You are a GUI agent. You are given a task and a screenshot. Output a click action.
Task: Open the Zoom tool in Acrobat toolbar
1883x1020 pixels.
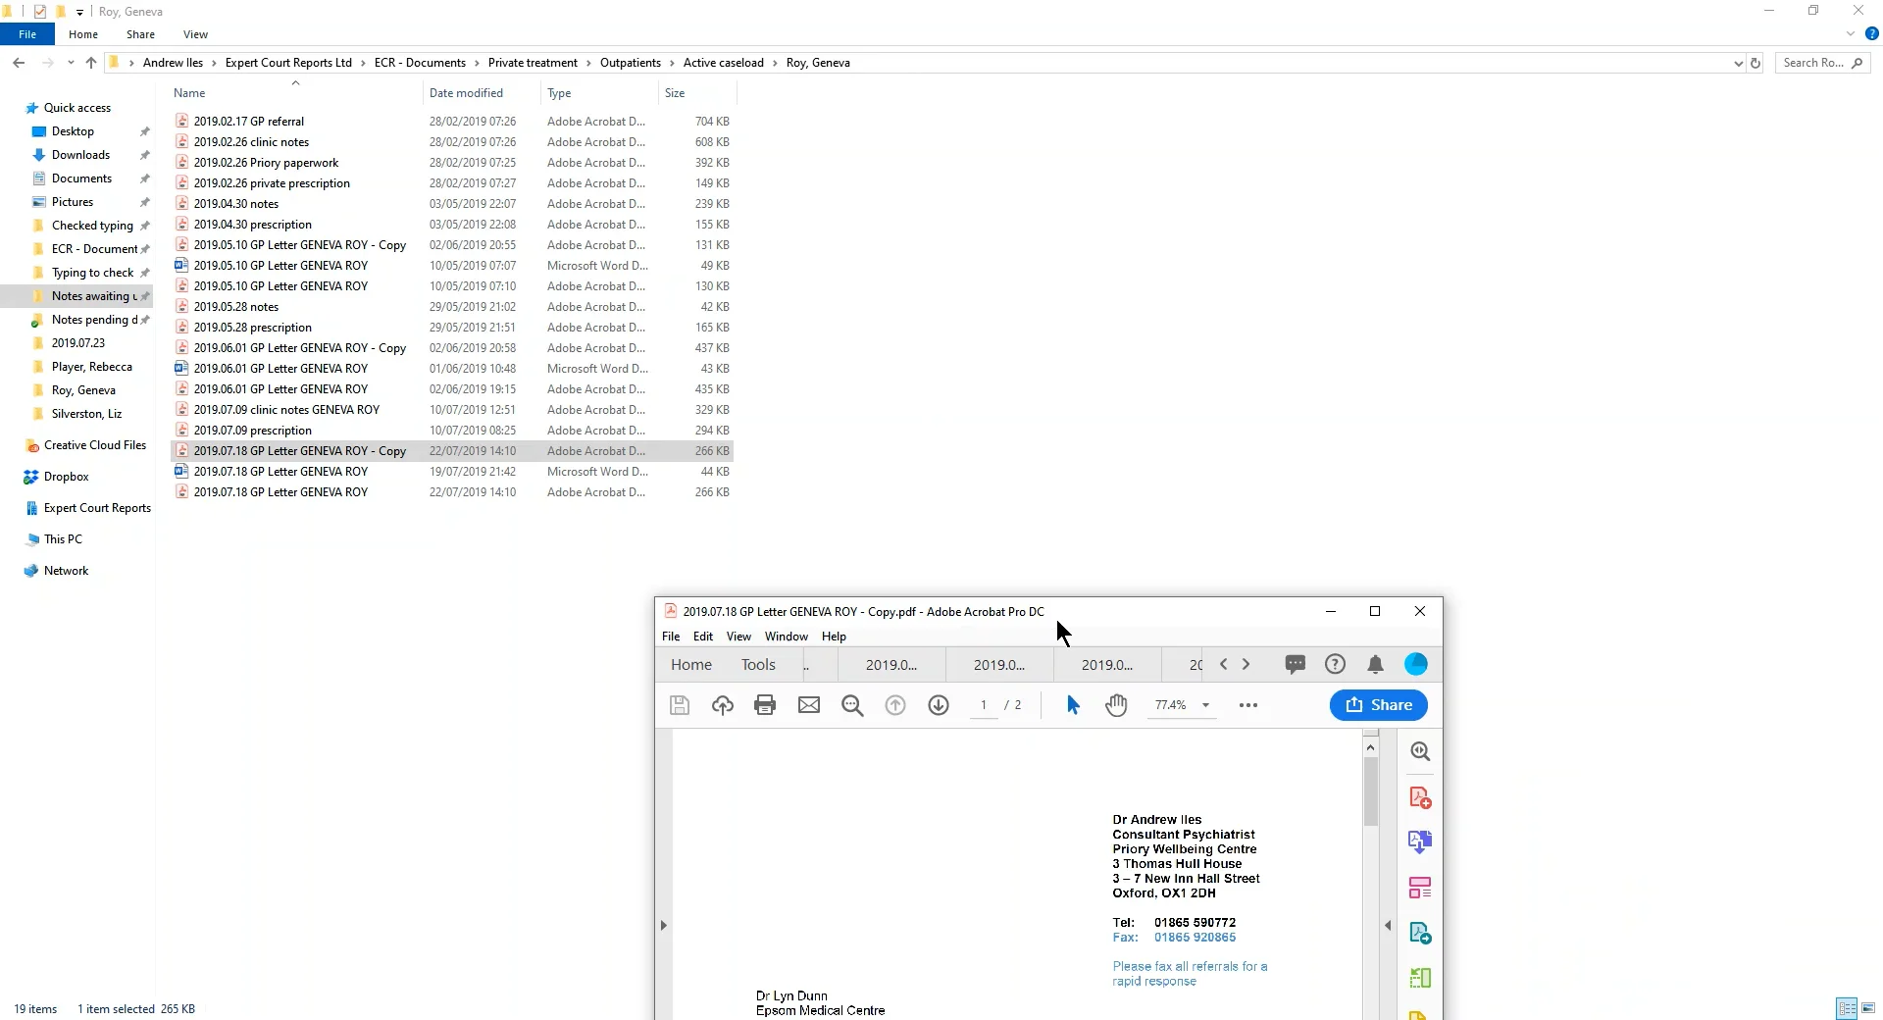851,705
